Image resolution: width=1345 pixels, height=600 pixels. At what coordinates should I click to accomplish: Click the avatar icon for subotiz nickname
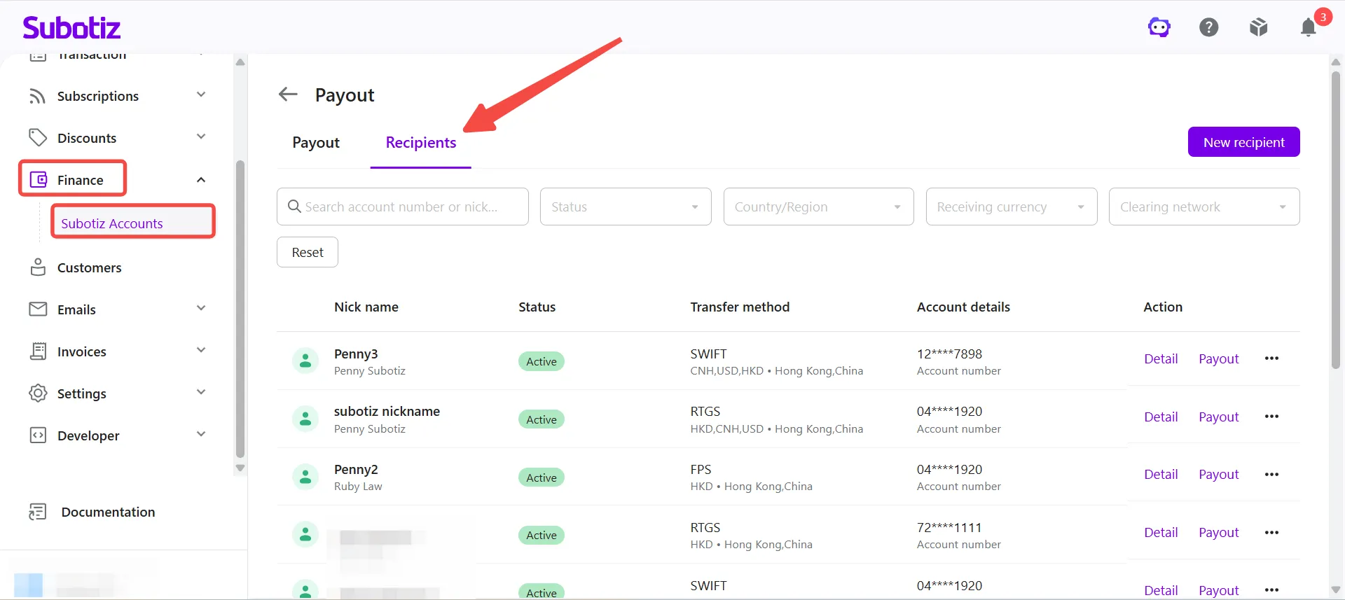click(x=305, y=419)
